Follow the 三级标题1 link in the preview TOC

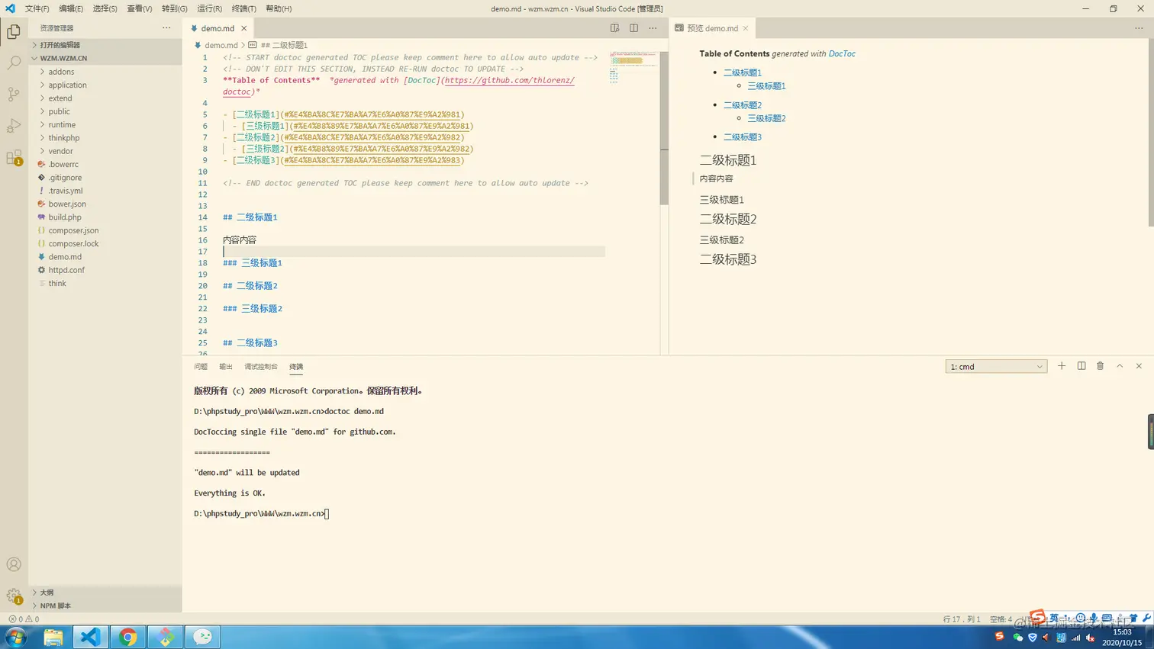tap(766, 86)
